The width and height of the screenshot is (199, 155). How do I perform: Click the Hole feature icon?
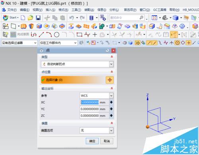39,26
